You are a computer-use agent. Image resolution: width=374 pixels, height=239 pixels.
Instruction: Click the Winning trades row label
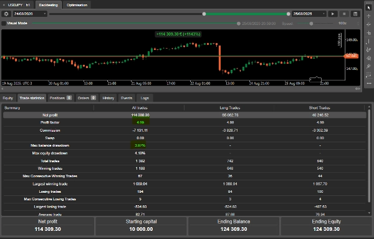pyautogui.click(x=50, y=168)
